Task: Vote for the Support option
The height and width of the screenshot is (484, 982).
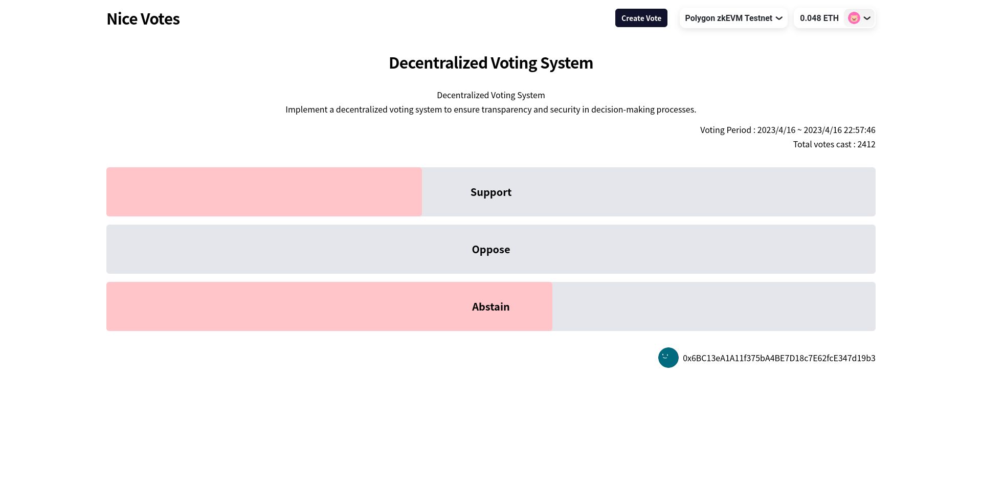Action: 491,192
